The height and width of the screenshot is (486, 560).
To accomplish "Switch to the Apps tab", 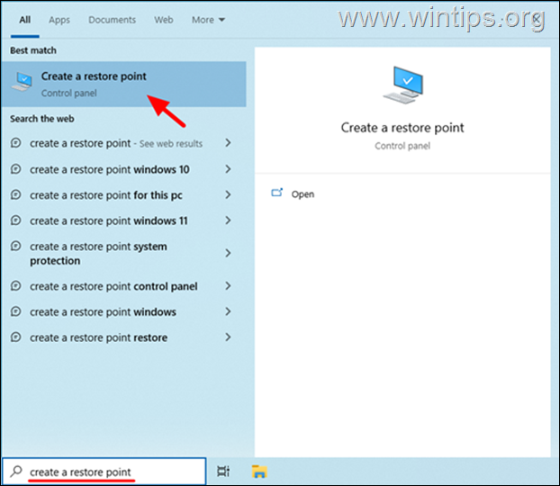I will 59,20.
